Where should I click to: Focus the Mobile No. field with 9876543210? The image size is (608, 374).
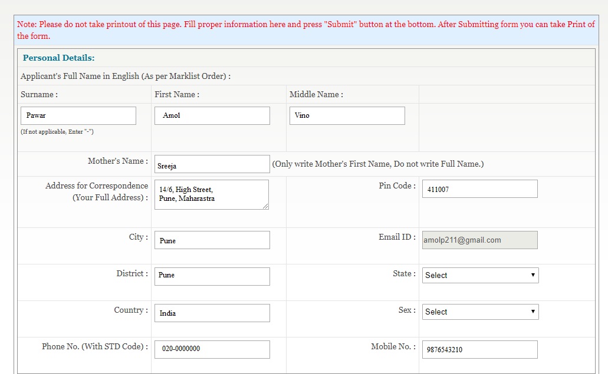pos(479,350)
